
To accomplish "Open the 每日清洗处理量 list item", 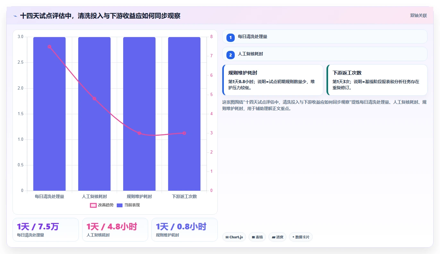I will coord(325,36).
